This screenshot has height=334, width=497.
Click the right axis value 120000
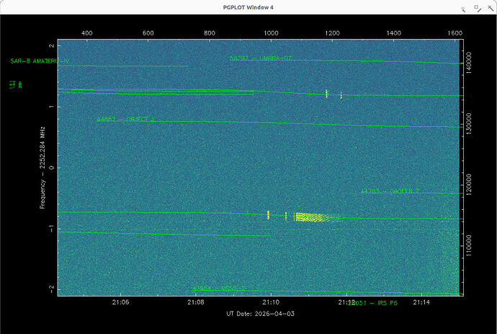[x=469, y=184]
